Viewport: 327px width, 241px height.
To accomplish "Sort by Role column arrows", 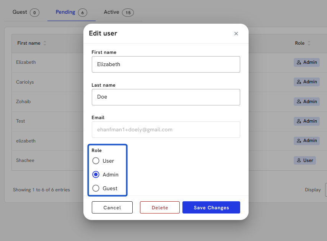I will pos(309,43).
